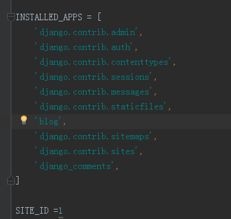Place cursor in 'django_comments' string
The width and height of the screenshot is (231, 219).
click(x=73, y=166)
